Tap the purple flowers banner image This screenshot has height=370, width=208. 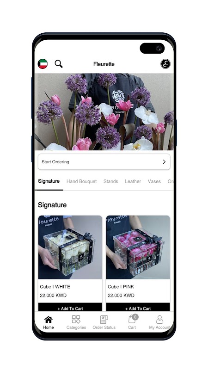pos(104,111)
